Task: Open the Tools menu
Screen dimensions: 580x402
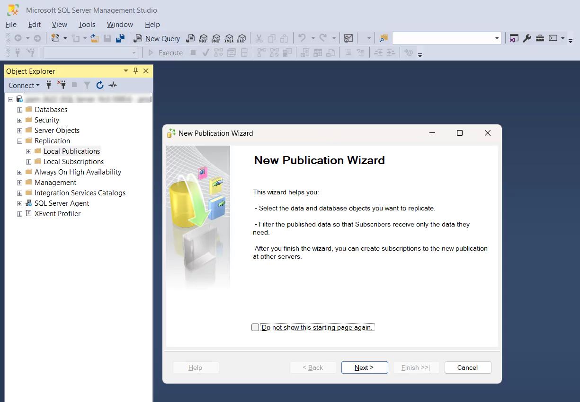Action: coord(87,24)
